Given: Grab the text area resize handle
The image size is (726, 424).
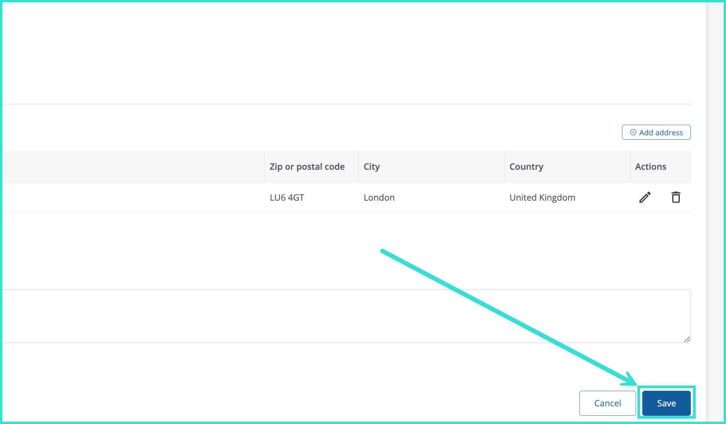Looking at the screenshot, I should (x=687, y=339).
